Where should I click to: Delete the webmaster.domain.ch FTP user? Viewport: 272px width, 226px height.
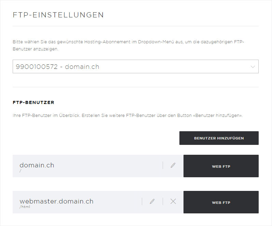pyautogui.click(x=173, y=201)
